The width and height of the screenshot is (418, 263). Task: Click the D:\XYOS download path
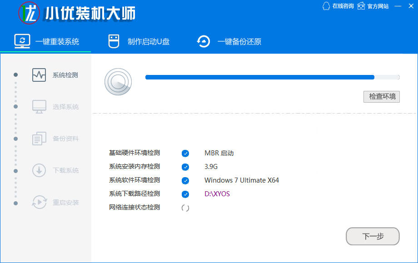click(217, 194)
